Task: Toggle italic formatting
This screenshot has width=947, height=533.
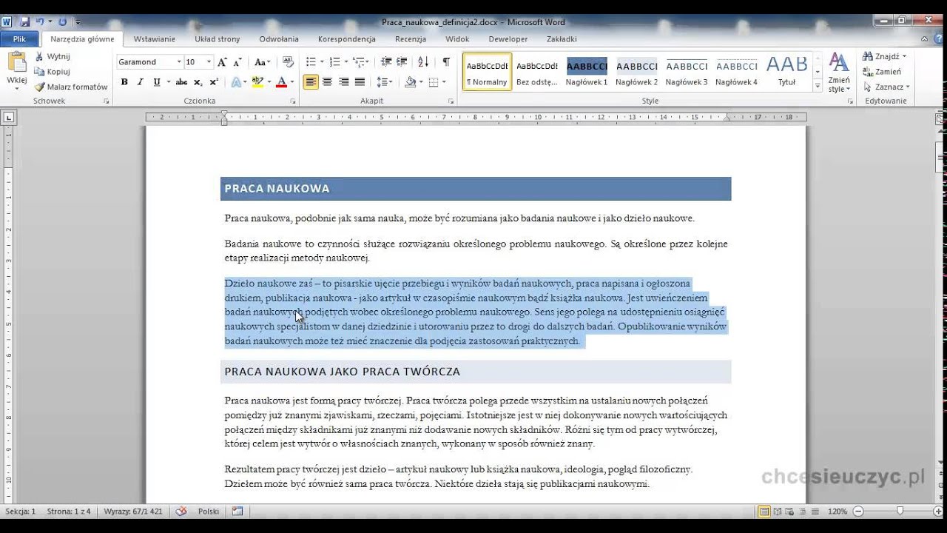Action: (x=140, y=82)
